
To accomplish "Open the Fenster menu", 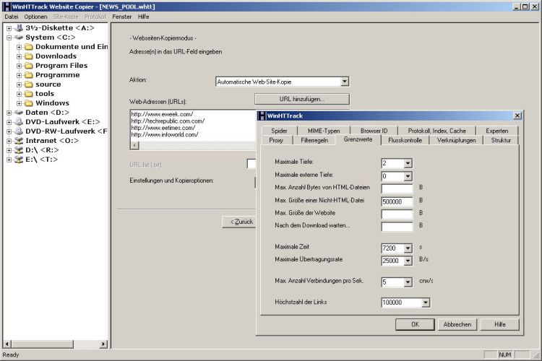I will pyautogui.click(x=121, y=17).
